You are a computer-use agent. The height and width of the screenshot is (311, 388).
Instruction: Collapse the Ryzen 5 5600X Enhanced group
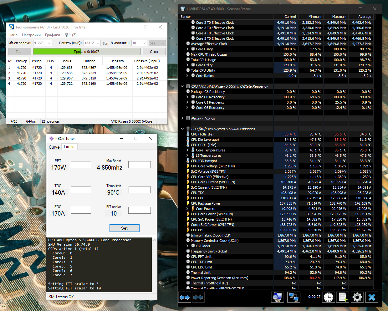182,129
